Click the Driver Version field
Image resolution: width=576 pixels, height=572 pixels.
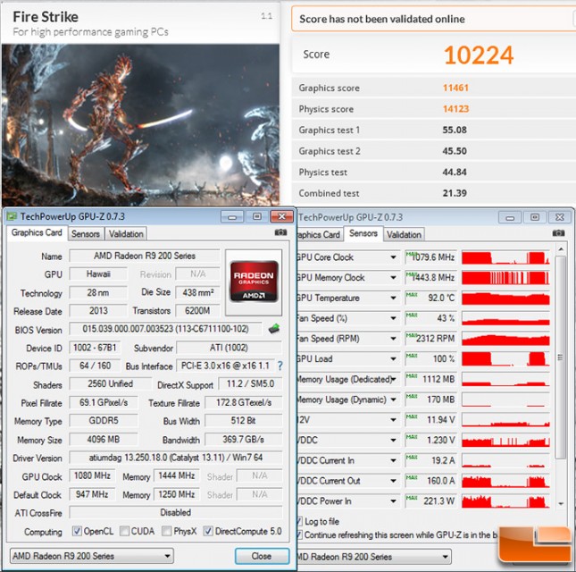pyautogui.click(x=176, y=458)
